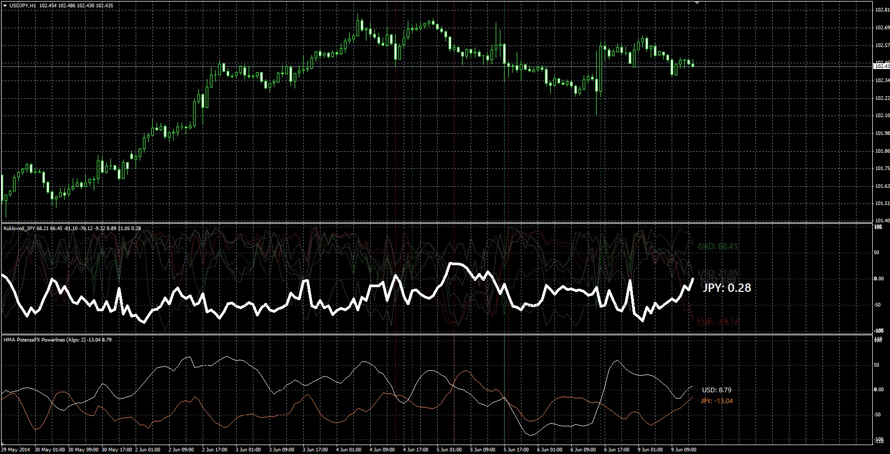890x454 pixels.
Task: Click the 102.81 price scale label
Action: 882,10
